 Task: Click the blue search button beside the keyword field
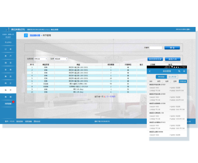172,48
